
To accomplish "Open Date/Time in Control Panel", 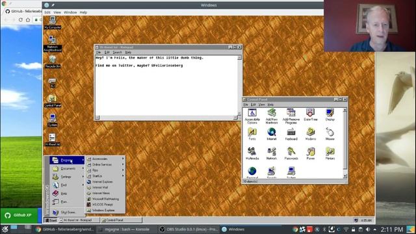I will (x=311, y=115).
